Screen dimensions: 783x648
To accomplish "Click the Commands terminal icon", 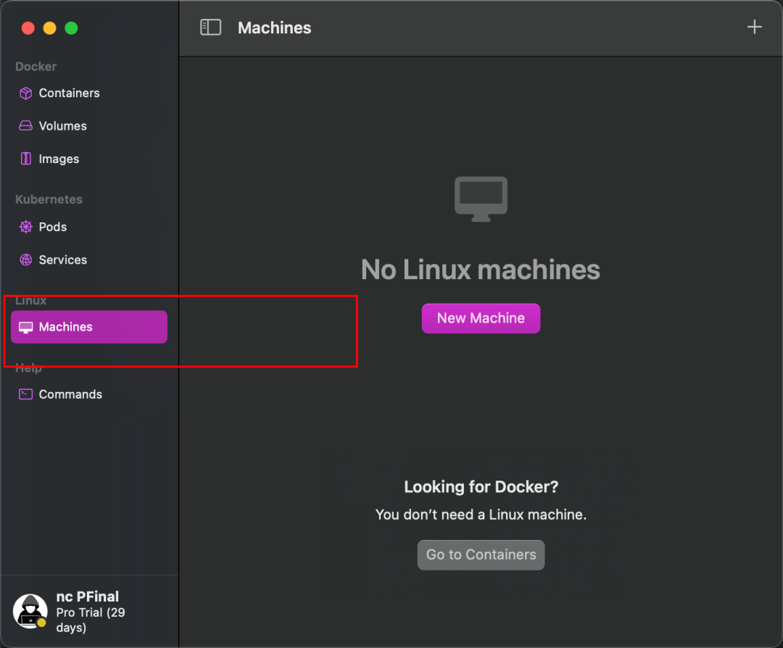I will point(25,394).
